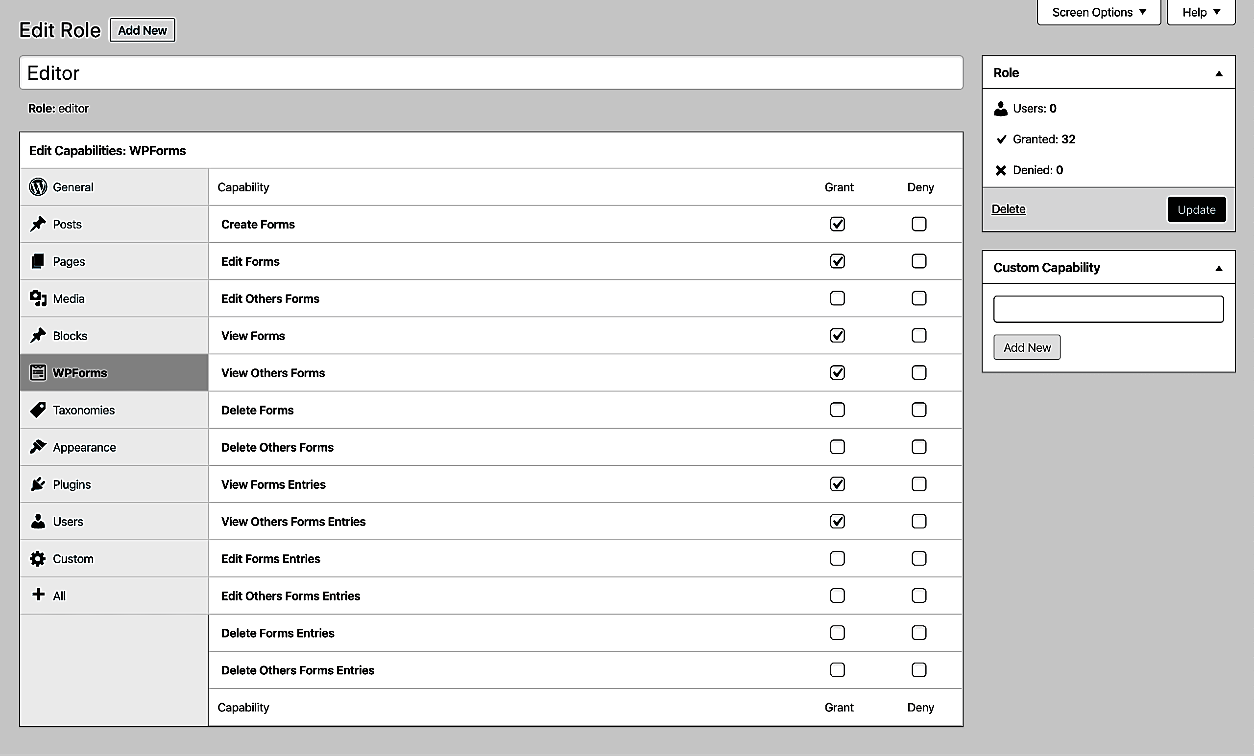Viewport: 1254px width, 756px height.
Task: Grant Delete Forms Entries capability
Action: [837, 633]
